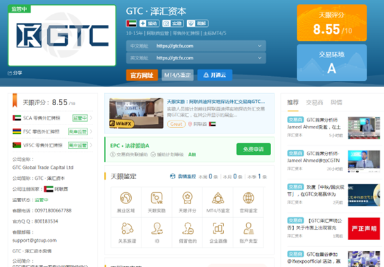Open the MT4/5鉴定 grid icon
Screen dimensions: 384x267
218,198
